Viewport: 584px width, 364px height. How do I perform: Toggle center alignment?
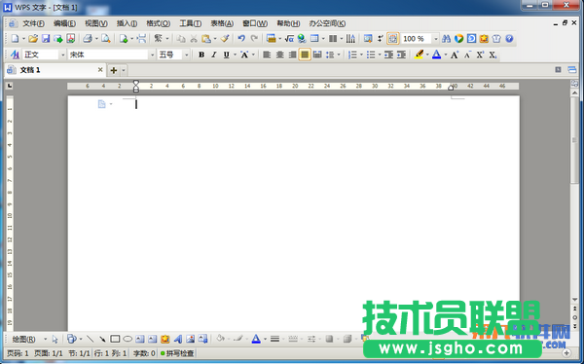coord(279,55)
